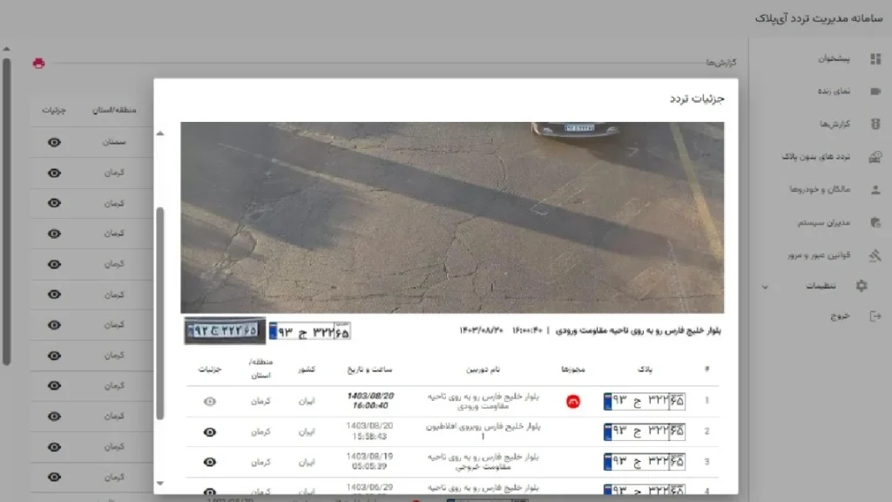Click the مدیران سیستم admin icon
892x502 pixels.
(x=875, y=222)
